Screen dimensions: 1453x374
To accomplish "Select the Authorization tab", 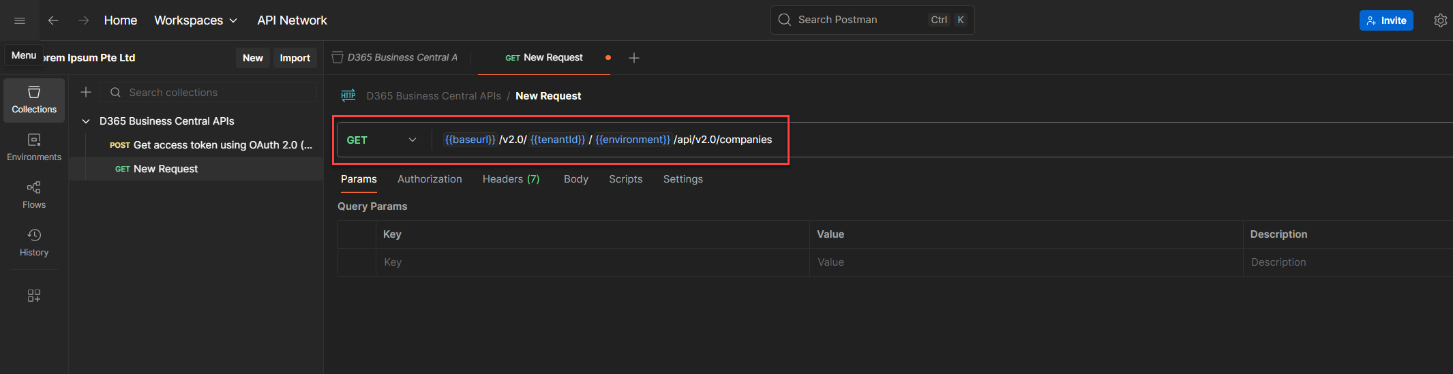I will click(430, 179).
